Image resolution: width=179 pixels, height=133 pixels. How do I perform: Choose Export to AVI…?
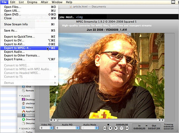29,44
